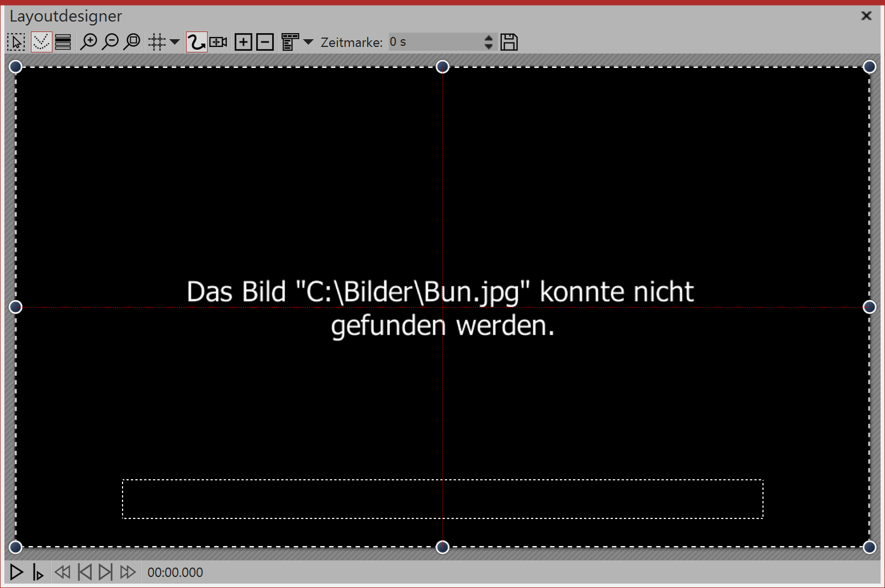Click the 00:00.000 timecode display
This screenshot has height=588, width=885.
click(174, 573)
